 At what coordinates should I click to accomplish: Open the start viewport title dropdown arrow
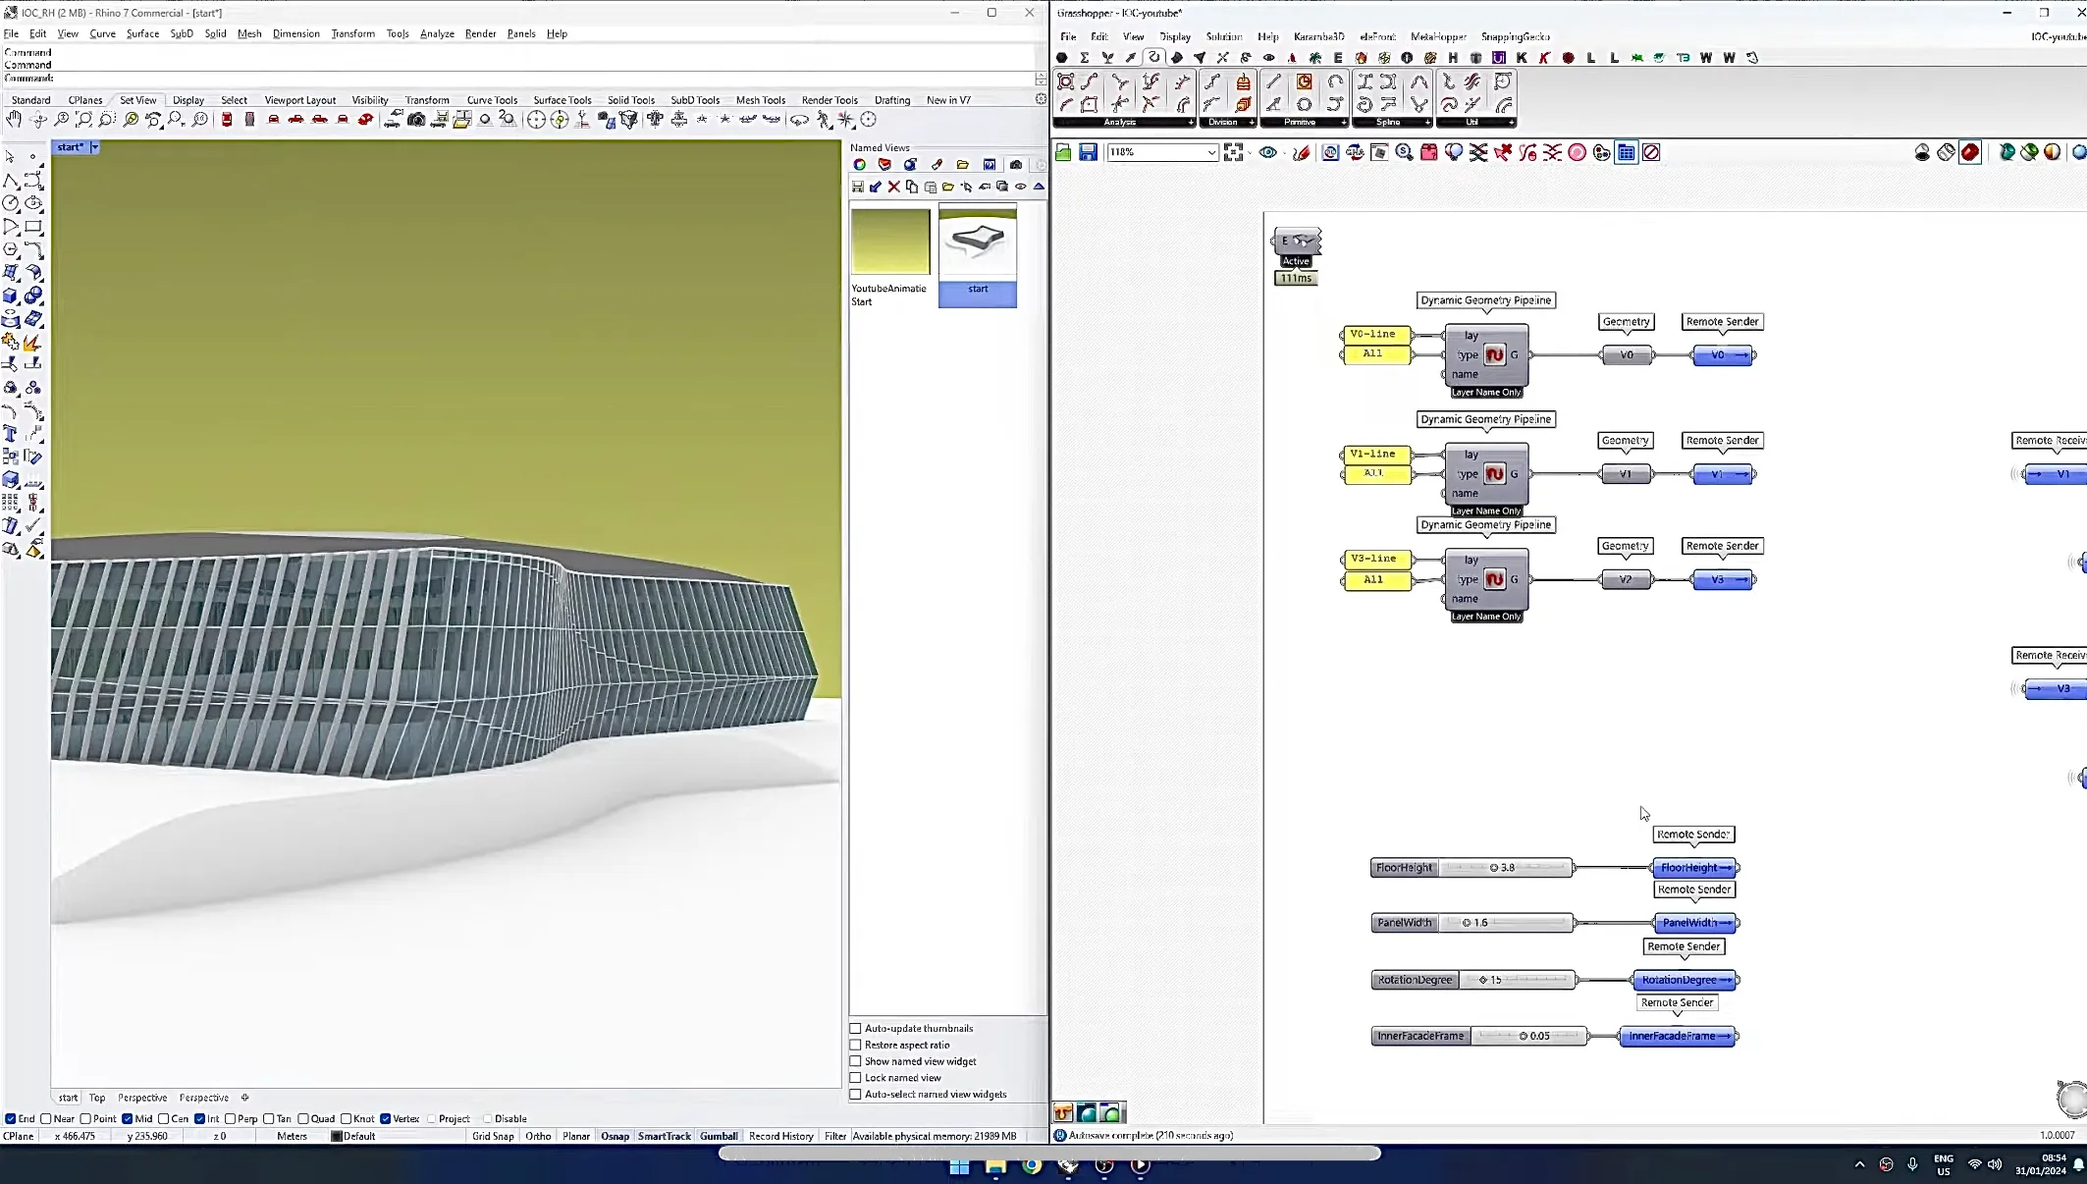(95, 147)
